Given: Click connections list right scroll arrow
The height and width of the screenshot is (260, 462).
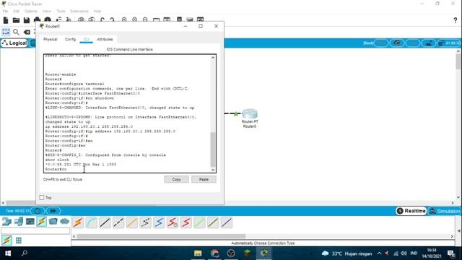Looking at the screenshot, I should [453, 236].
